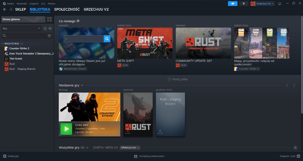
Task: Sort library by recent activity clock icon
Action: click(45, 28)
